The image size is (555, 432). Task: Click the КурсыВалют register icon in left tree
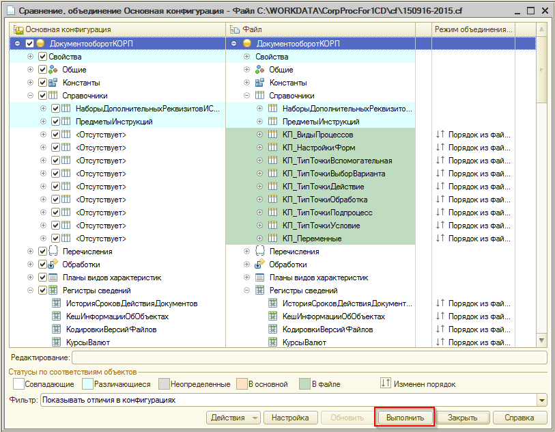57,342
